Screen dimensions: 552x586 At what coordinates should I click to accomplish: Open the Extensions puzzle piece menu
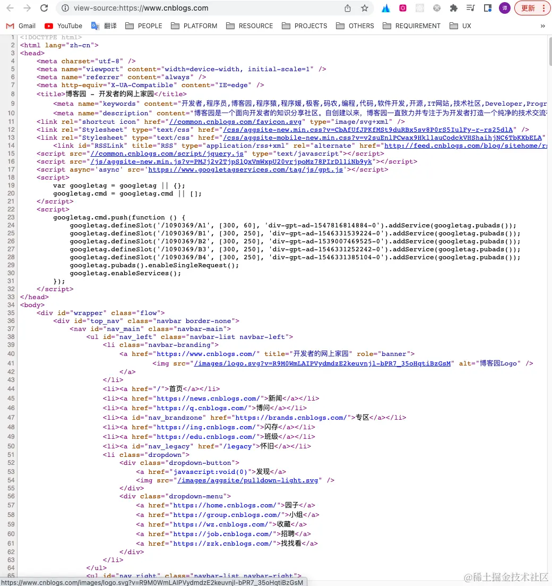coord(453,8)
